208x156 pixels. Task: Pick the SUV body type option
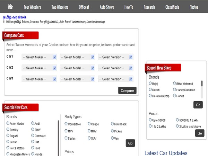(x=89, y=138)
